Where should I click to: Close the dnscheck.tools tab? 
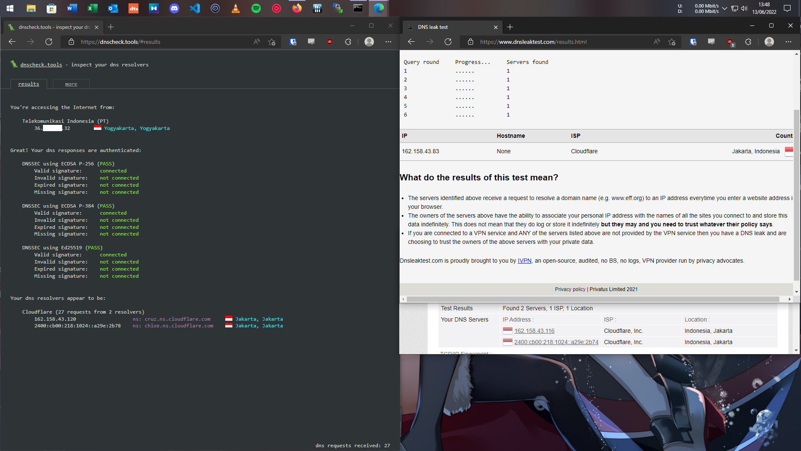tap(96, 27)
